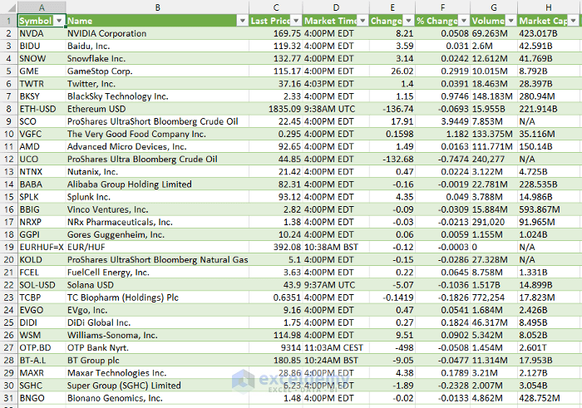This screenshot has height=408, width=582.
Task: Click the Select All corner triangle
Action: pos(9,7)
